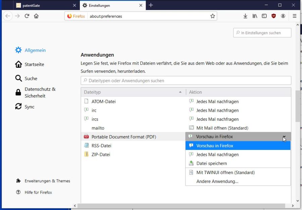Open Datenschutz & Sicherheit category
302x210 pixels.
pyautogui.click(x=36, y=93)
